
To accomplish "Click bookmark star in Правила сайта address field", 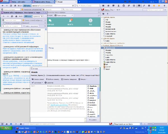I will tap(42, 16).
